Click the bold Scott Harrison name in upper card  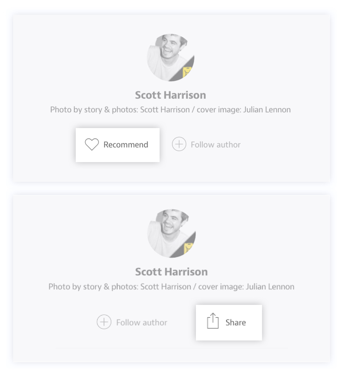pyautogui.click(x=170, y=95)
